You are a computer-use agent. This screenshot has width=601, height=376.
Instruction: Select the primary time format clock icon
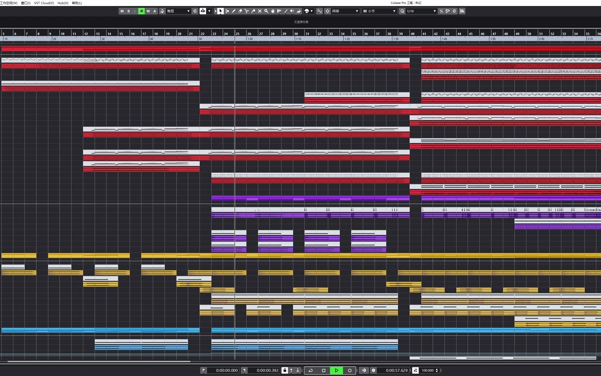(374, 370)
